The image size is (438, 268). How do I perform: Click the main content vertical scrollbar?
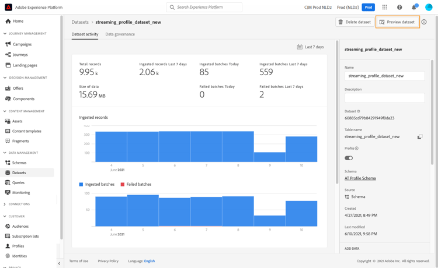(337, 111)
